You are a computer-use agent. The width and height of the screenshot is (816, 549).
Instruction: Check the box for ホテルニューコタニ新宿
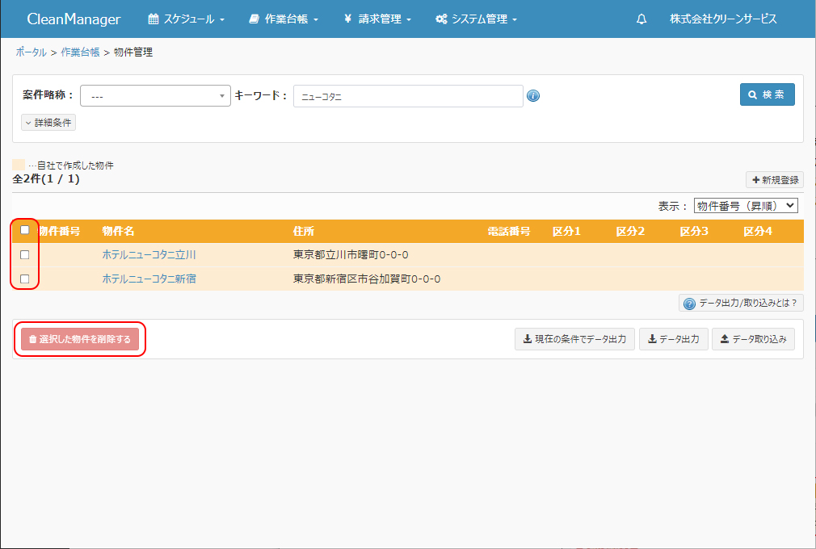25,279
